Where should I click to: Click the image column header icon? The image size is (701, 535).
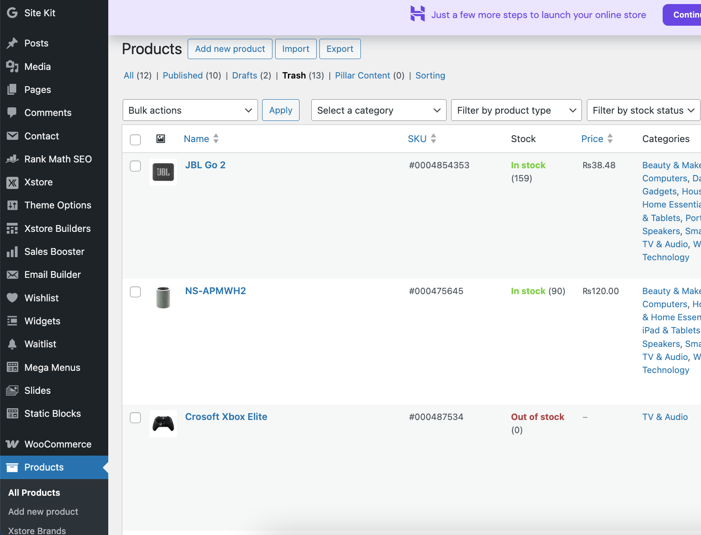(161, 139)
